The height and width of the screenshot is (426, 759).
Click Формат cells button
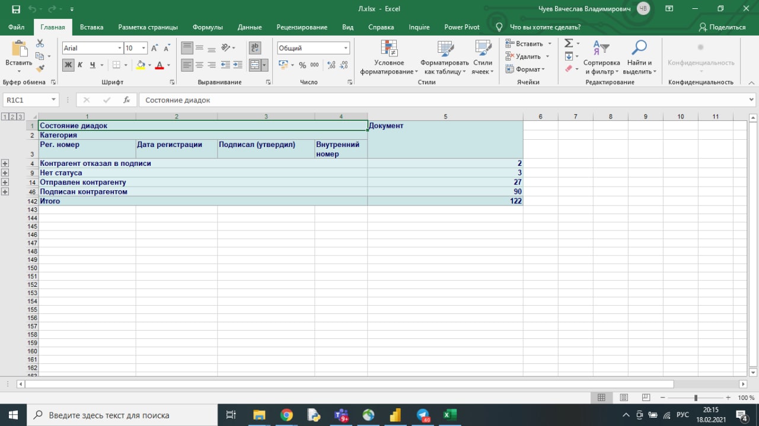click(525, 69)
